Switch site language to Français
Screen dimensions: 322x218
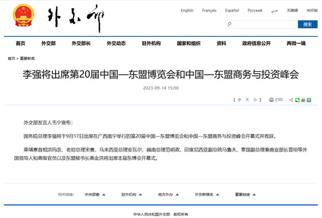click(209, 10)
